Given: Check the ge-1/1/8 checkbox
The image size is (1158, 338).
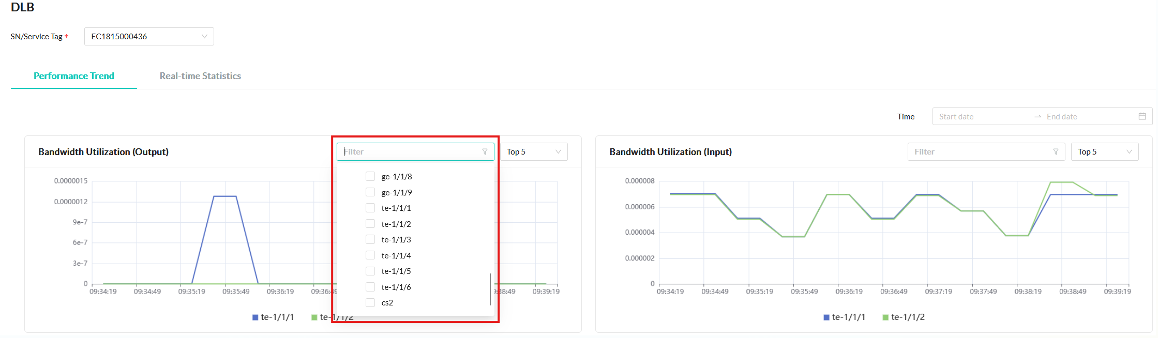Looking at the screenshot, I should pyautogui.click(x=370, y=177).
